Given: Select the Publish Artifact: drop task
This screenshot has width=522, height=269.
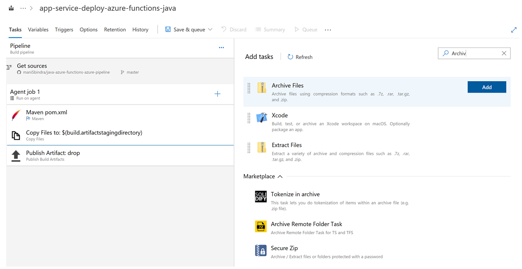Looking at the screenshot, I should tap(120, 156).
